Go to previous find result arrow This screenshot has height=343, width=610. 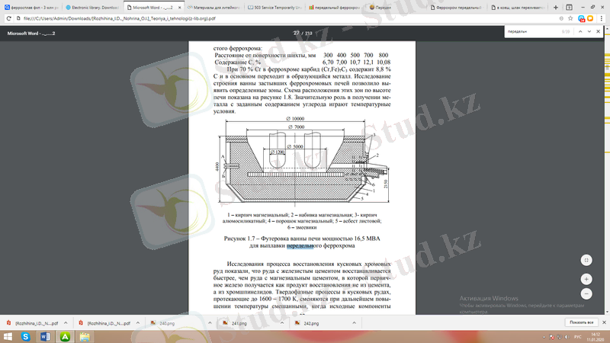[x=580, y=32]
